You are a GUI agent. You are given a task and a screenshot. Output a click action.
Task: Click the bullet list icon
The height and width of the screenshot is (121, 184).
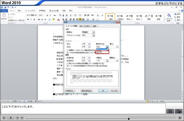click(71, 15)
